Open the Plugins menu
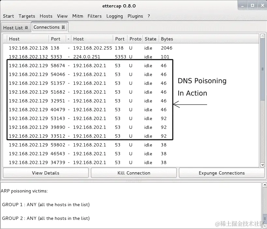This screenshot has width=267, height=229. coord(135,16)
